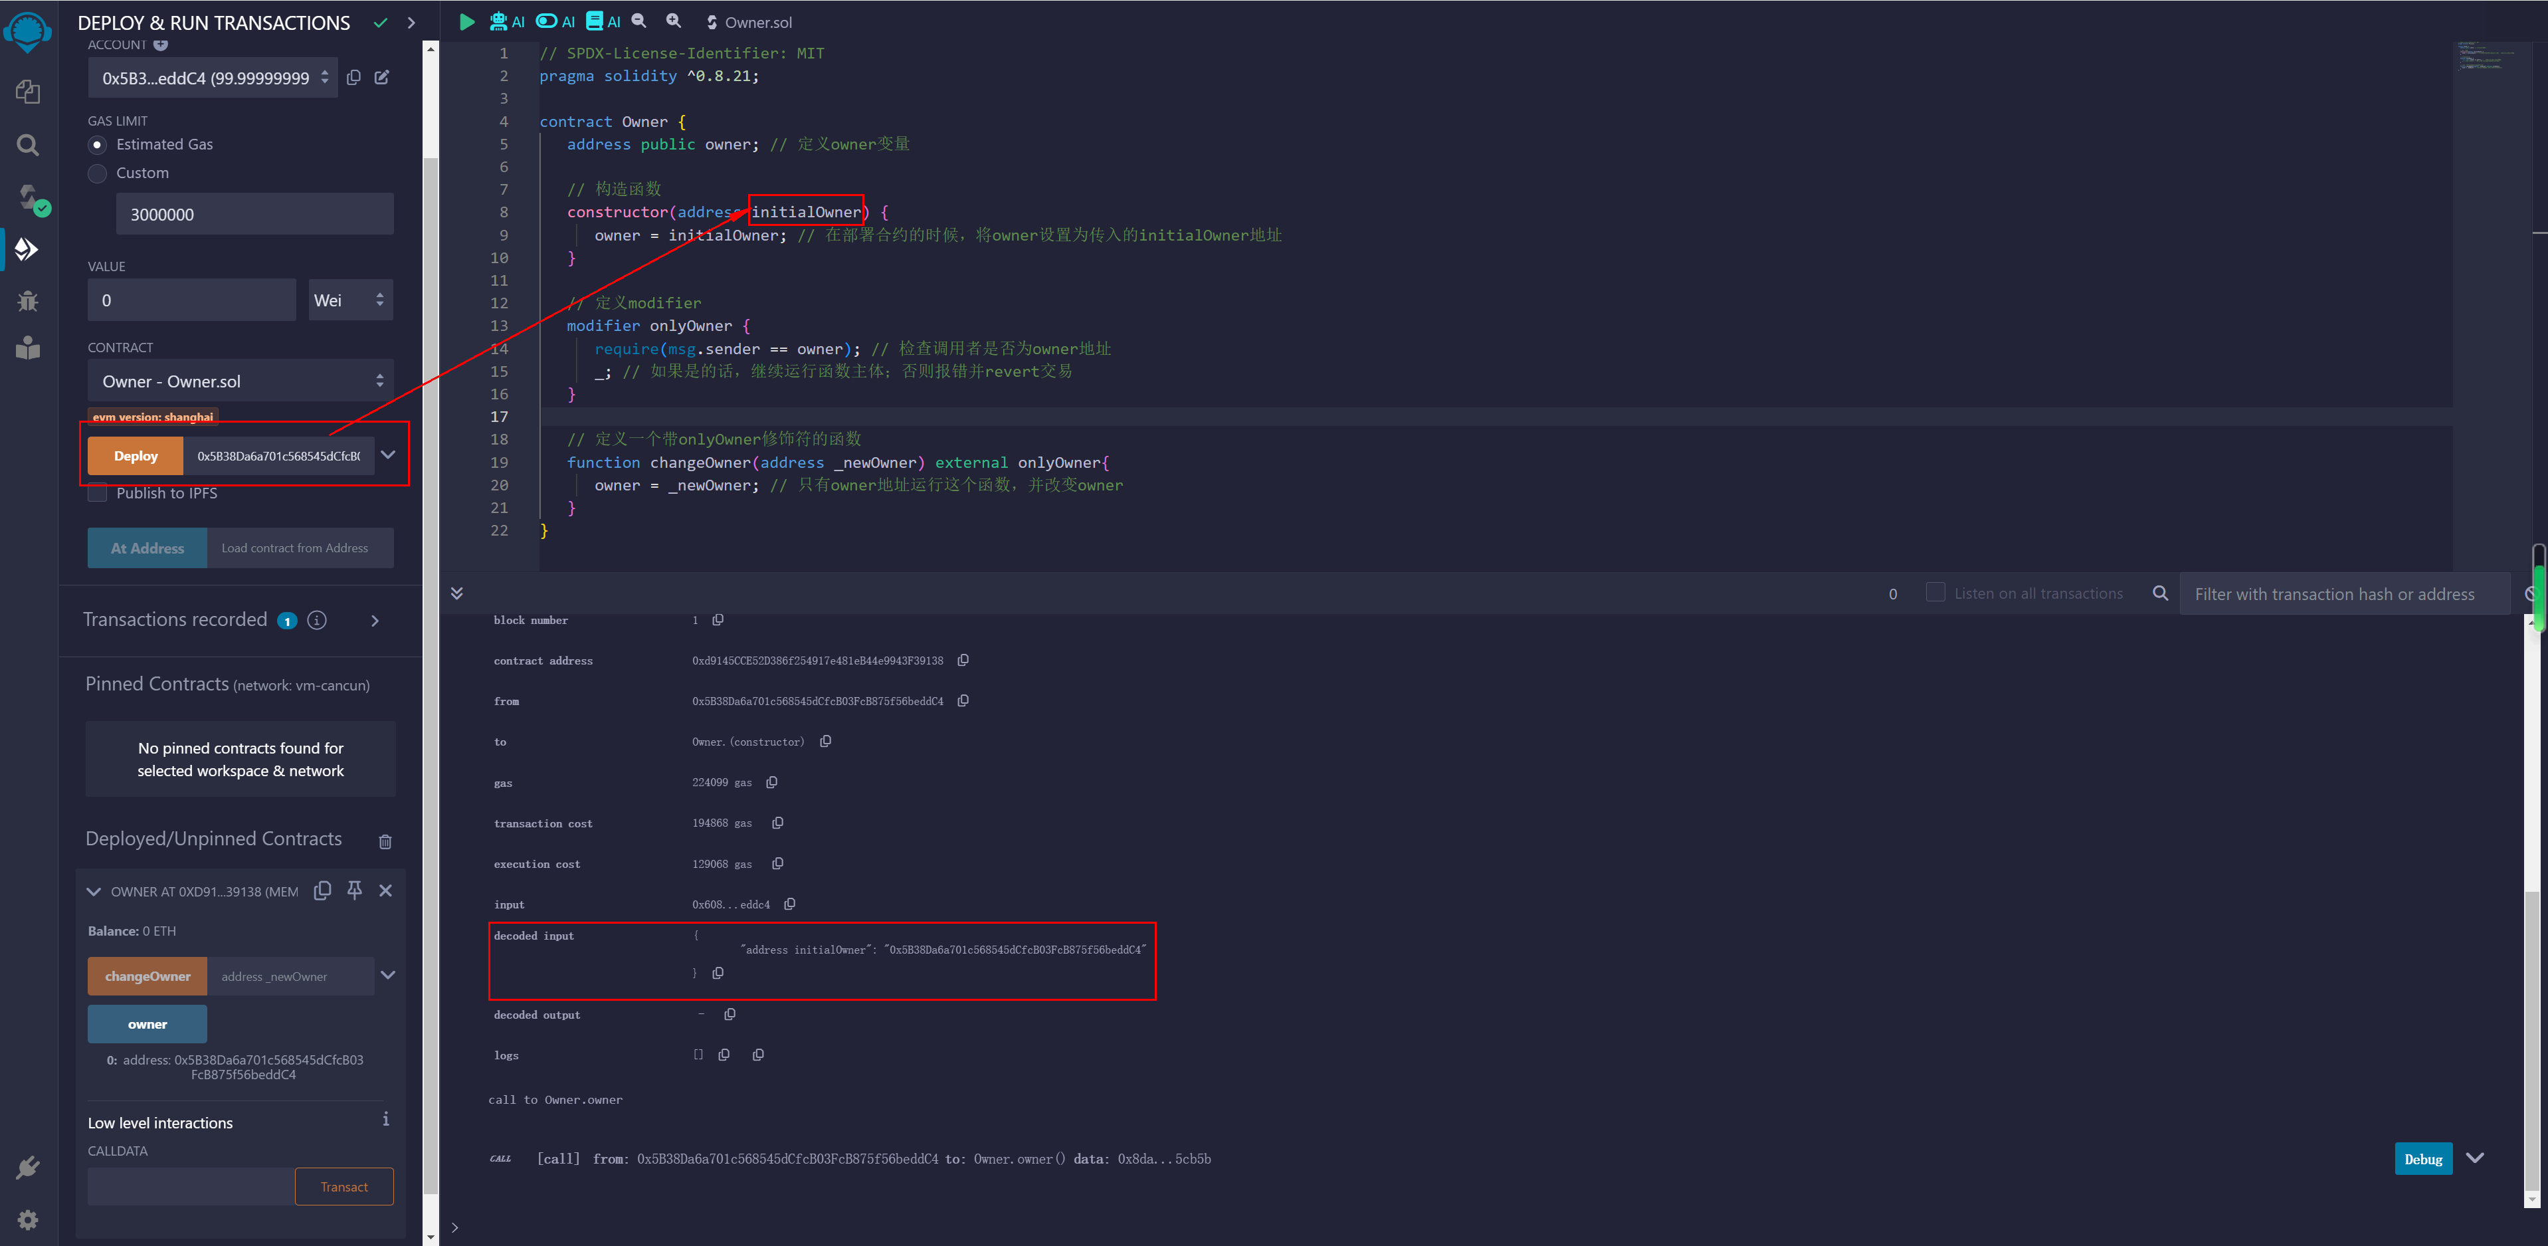Enable Publish to IPFS checkbox
The image size is (2548, 1246).
97,493
